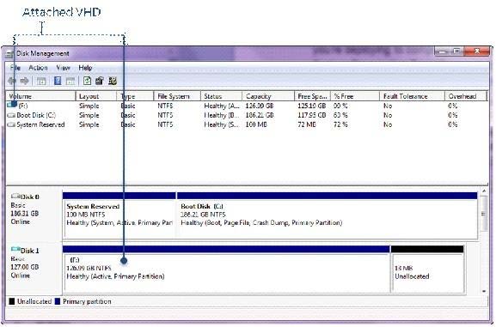Image resolution: width=496 pixels, height=327 pixels.
Task: Maximize the Disk Management window
Action: point(456,51)
